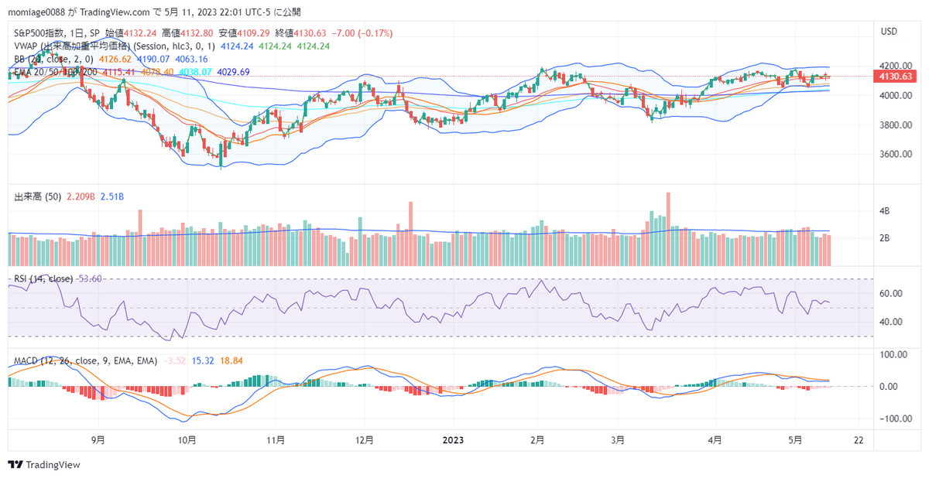Click the 9月 label on the time axis
This screenshot has width=929, height=478.
(x=98, y=439)
